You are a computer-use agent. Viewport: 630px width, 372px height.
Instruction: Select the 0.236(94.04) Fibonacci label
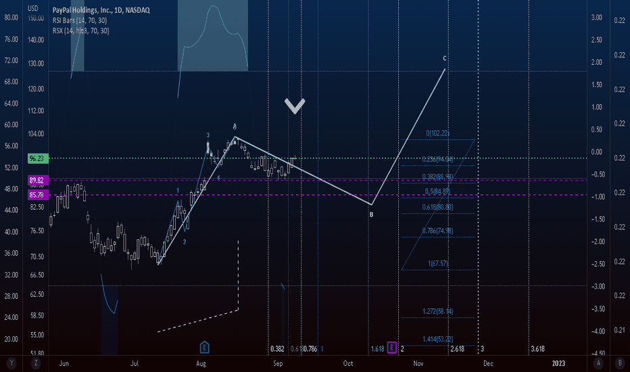click(x=437, y=159)
